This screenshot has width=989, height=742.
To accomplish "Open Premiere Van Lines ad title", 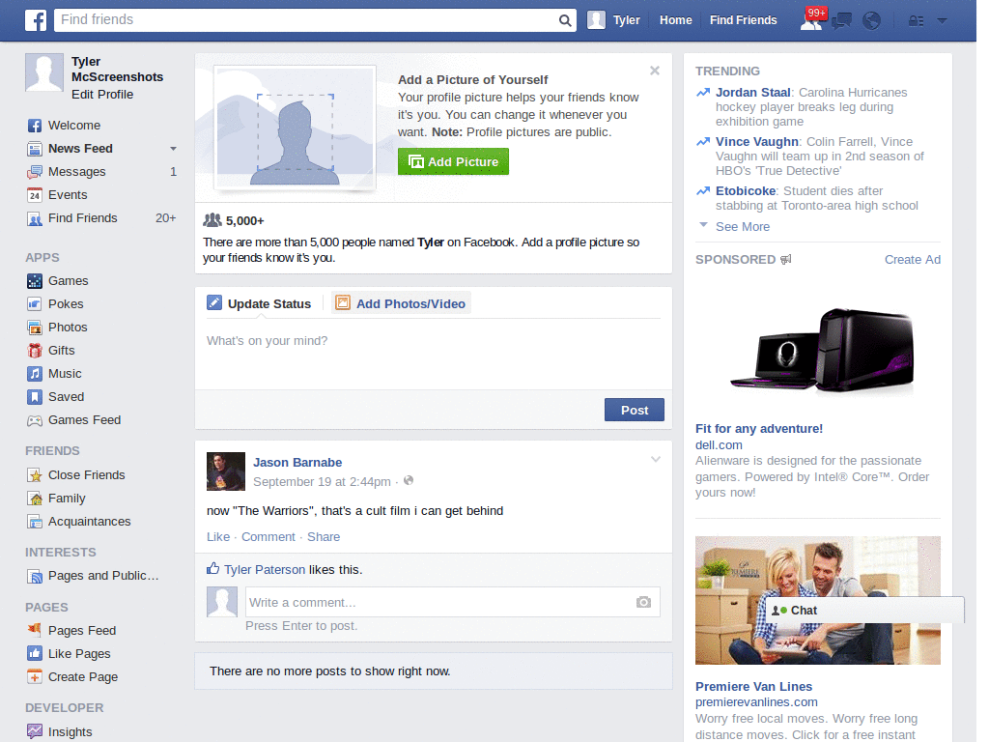I will tap(753, 687).
